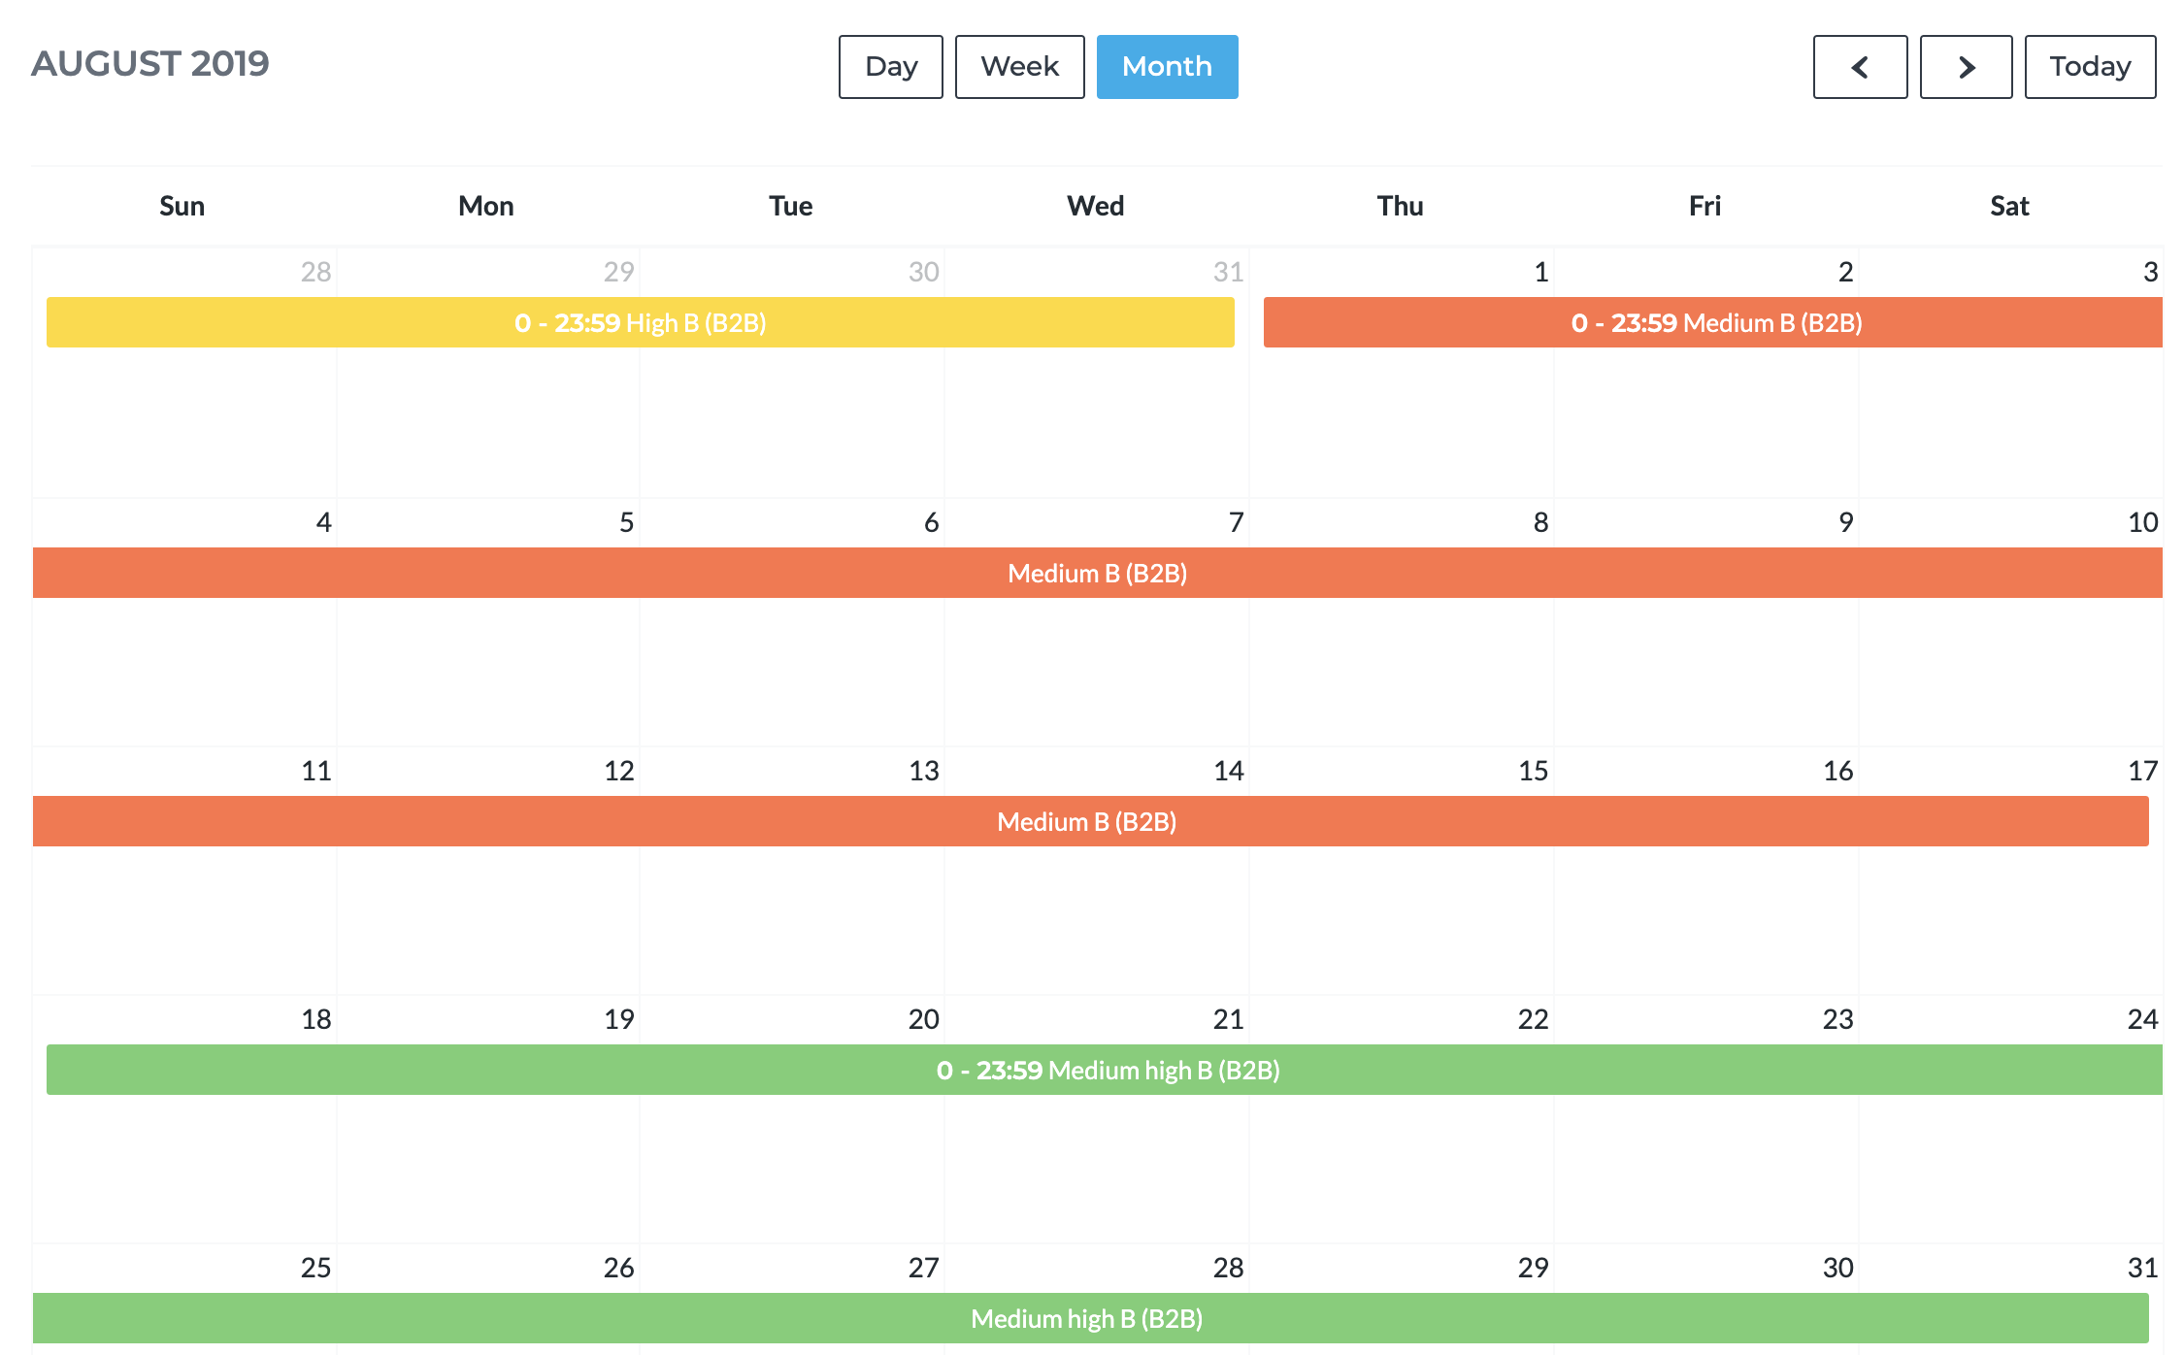Click Today button to return to current date
This screenshot has height=1355, width=2184.
pos(2092,66)
